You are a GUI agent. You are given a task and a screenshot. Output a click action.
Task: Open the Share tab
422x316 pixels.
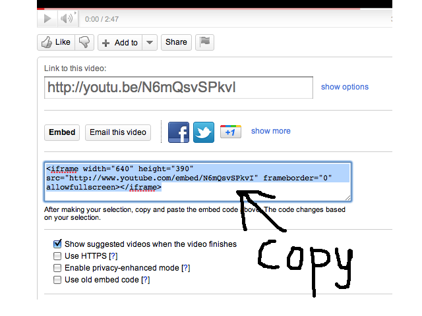pyautogui.click(x=176, y=42)
